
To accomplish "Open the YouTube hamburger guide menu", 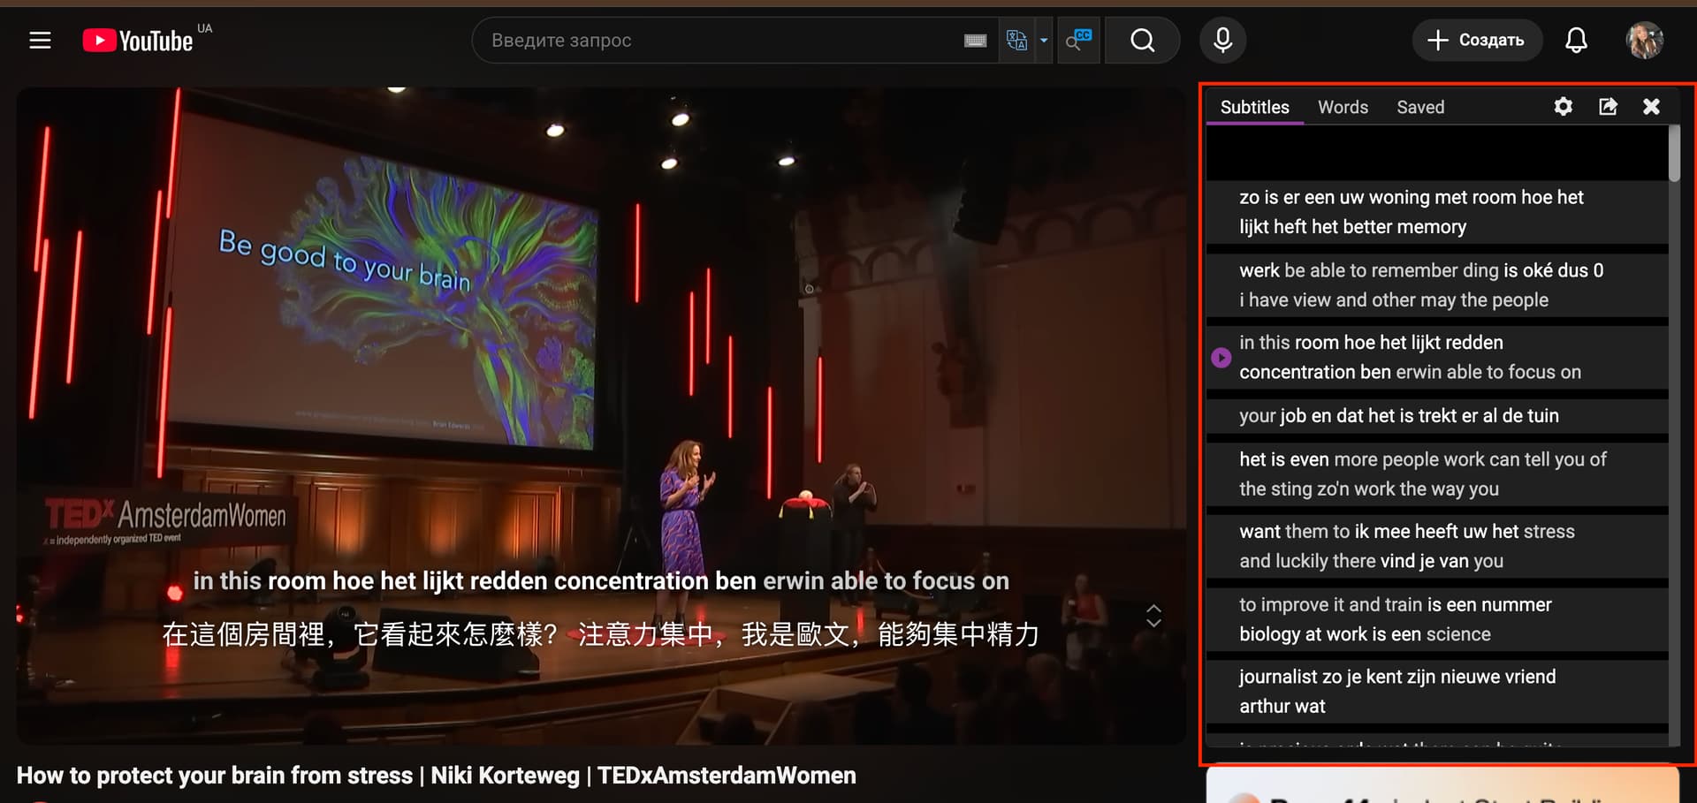I will pos(40,41).
